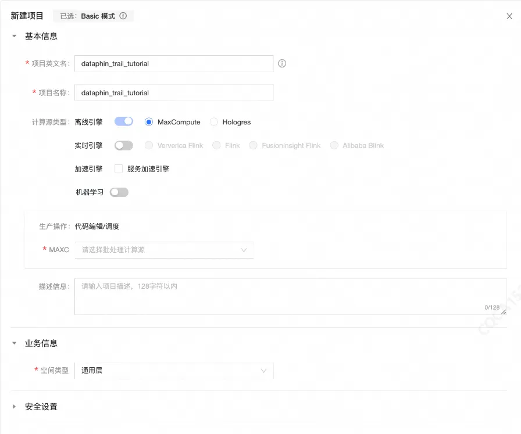Click the resize handle of description box
Viewport: 521px width, 434px height.
click(504, 312)
